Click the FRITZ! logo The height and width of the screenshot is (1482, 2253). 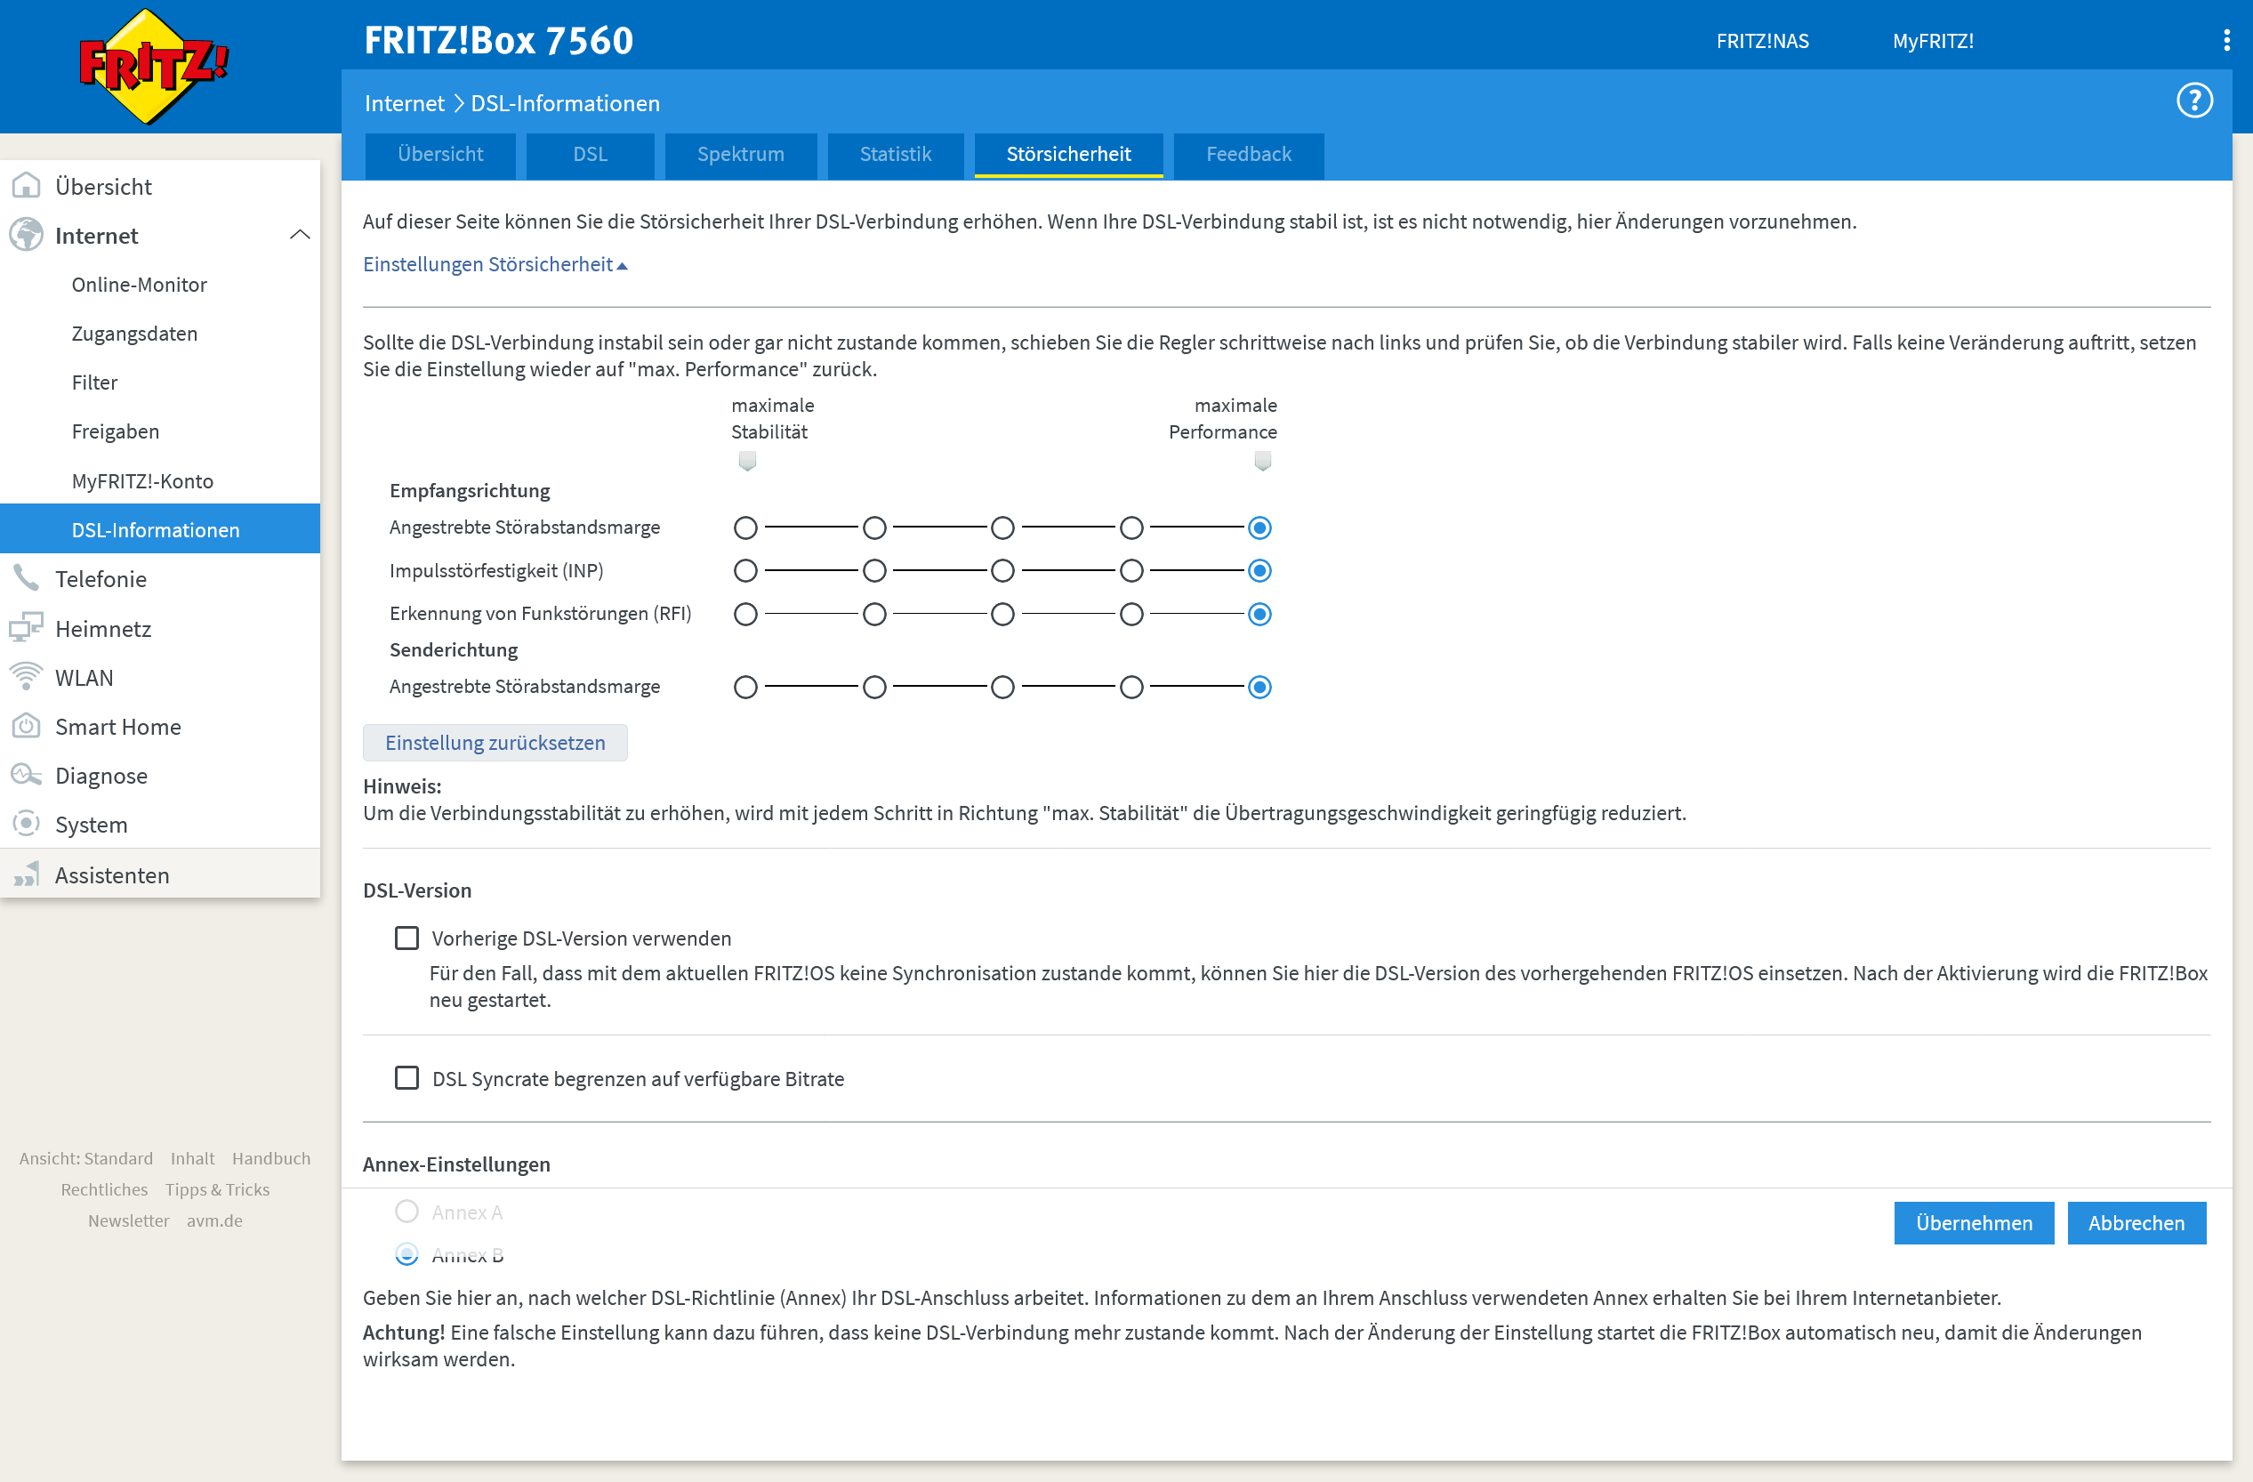151,67
